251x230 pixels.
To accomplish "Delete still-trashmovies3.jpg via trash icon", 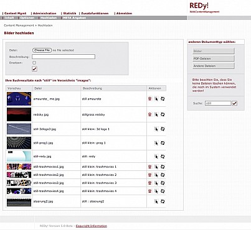I will (x=149, y=183).
